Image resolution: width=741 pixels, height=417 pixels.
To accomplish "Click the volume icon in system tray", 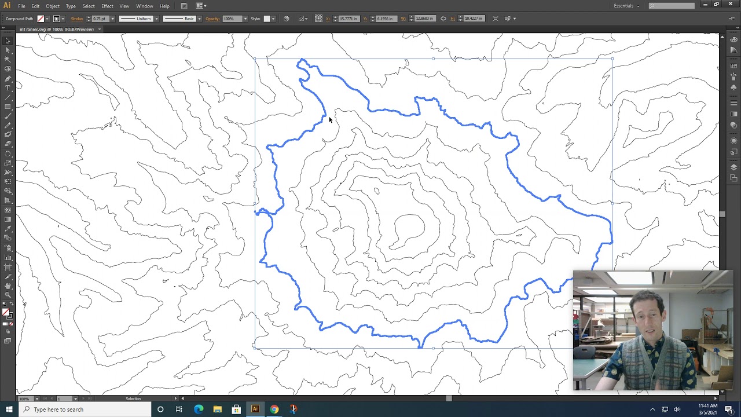I will pos(677,409).
